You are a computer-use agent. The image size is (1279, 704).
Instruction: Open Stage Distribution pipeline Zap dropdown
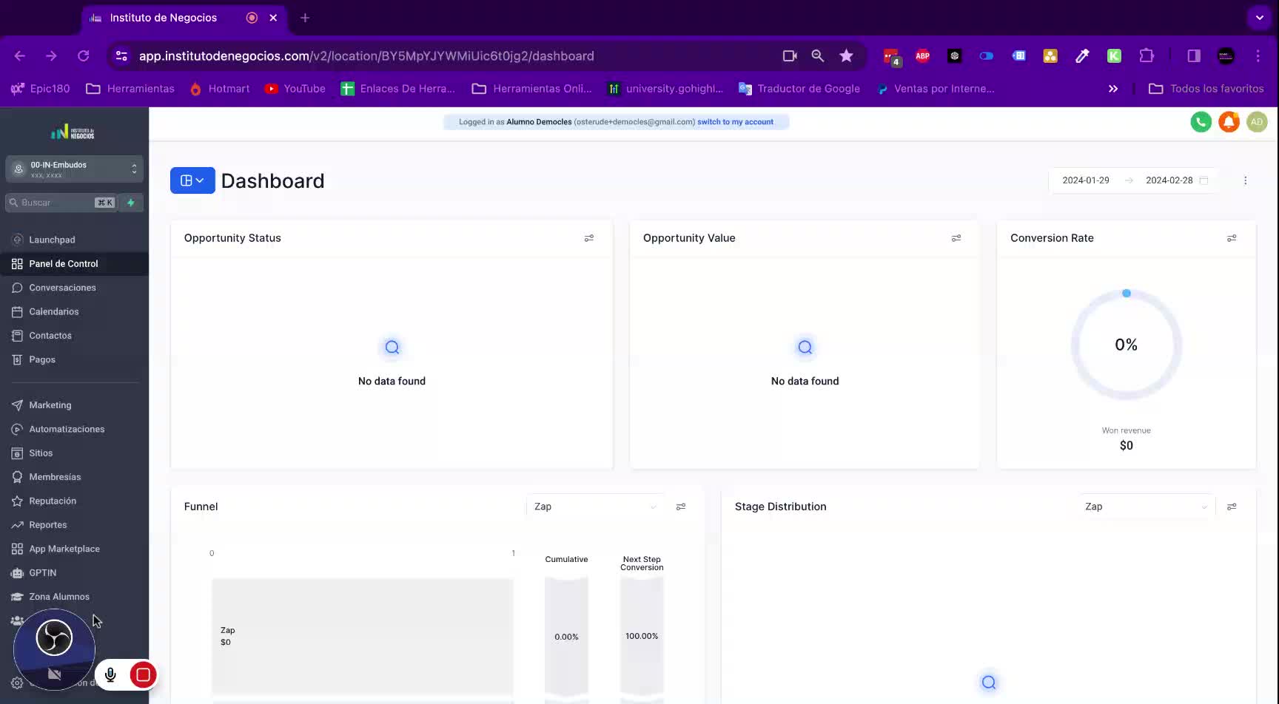1146,507
